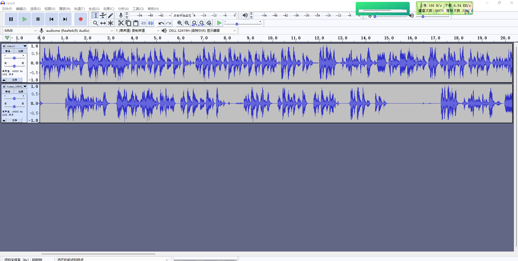Open the DELL S2419H playback device dropdown
The height and width of the screenshot is (261, 518).
(x=202, y=30)
